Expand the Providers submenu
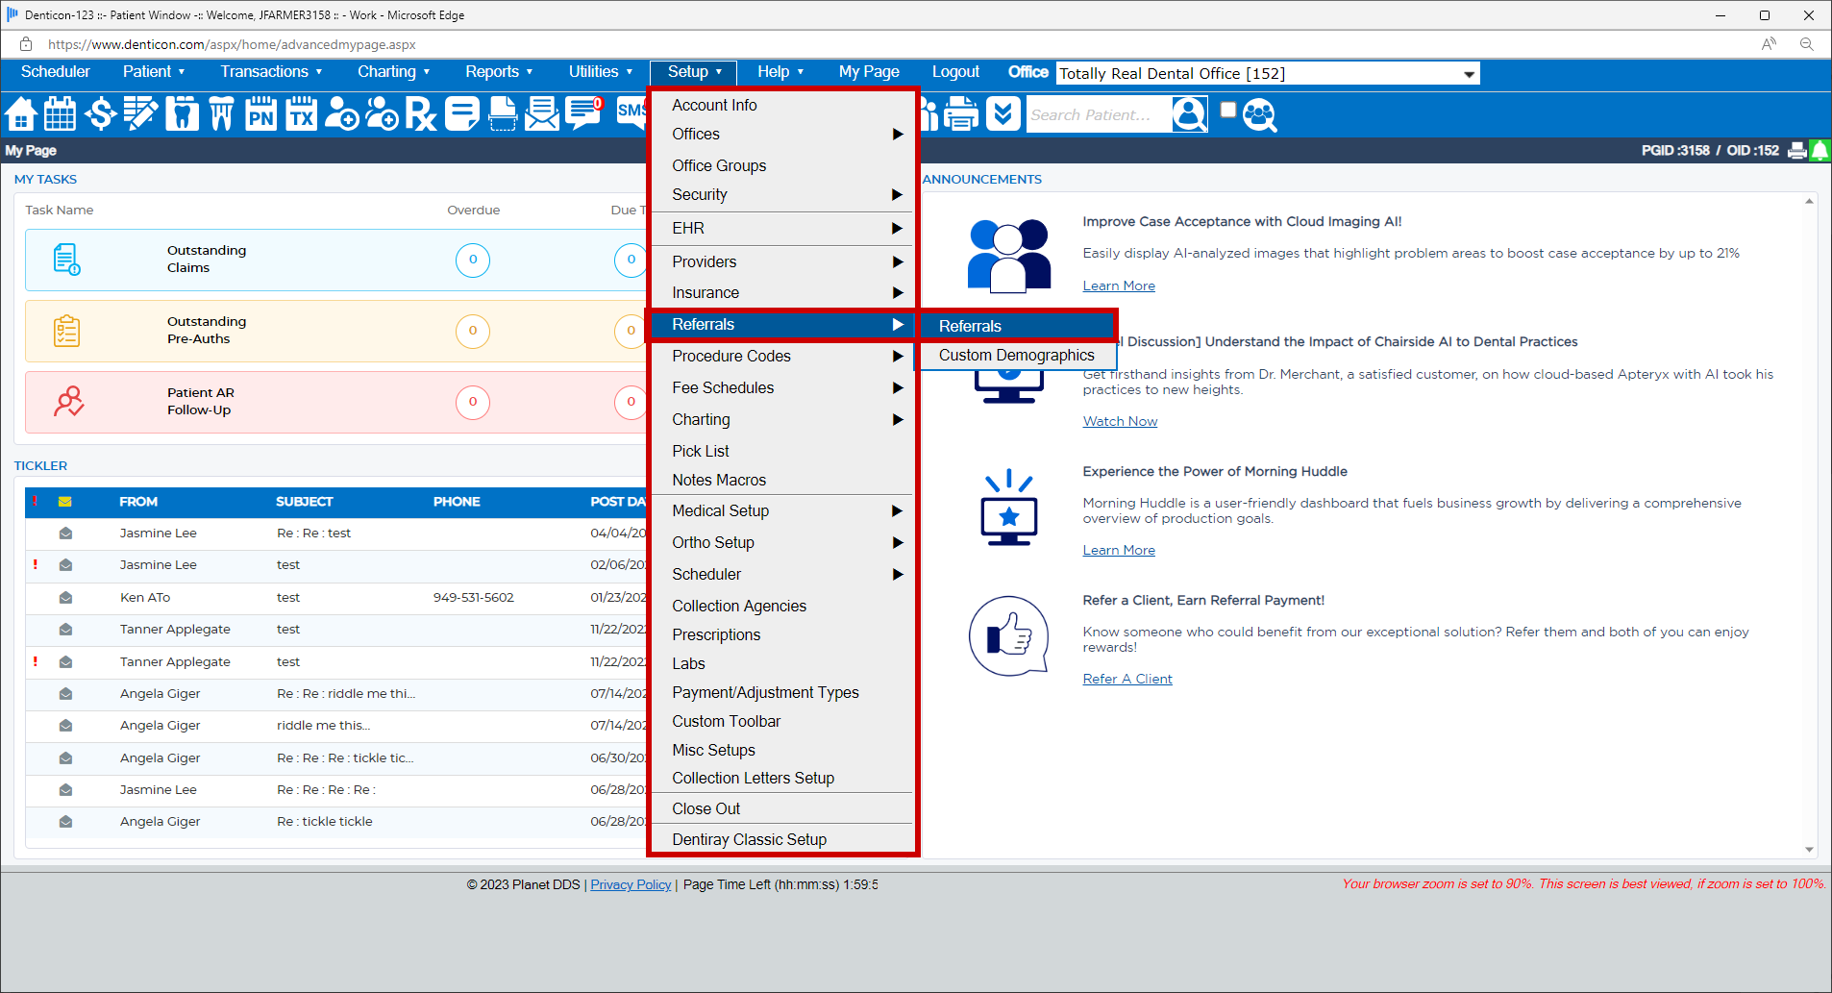Screen dimensions: 1832x993 pyautogui.click(x=782, y=262)
